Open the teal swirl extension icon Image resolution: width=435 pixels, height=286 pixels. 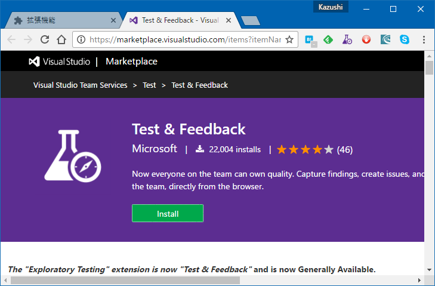click(385, 40)
